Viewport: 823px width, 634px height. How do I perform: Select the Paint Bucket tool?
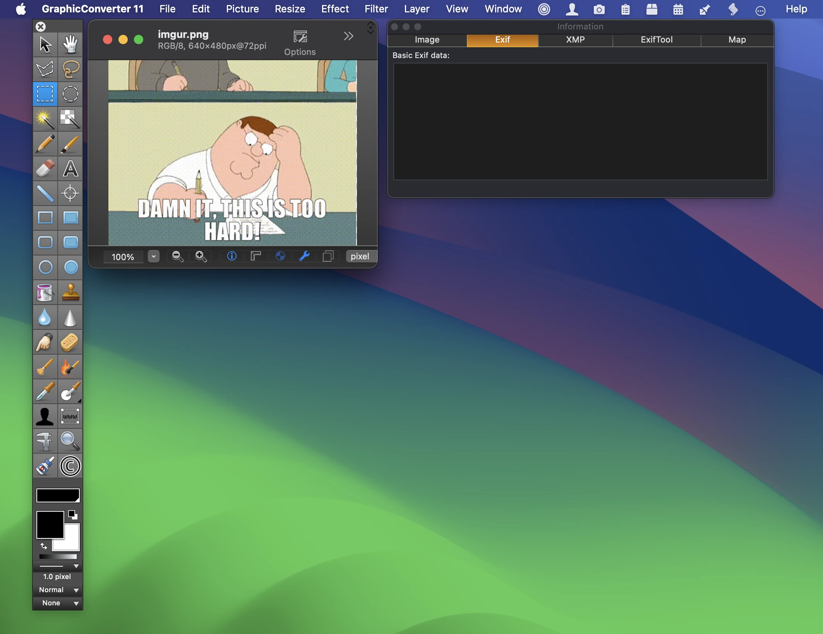coord(45,292)
